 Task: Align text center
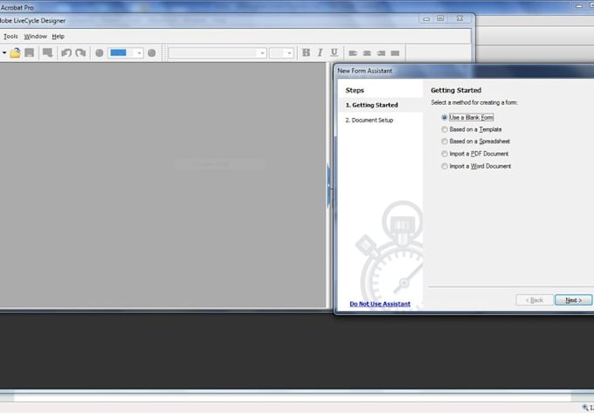tap(367, 53)
